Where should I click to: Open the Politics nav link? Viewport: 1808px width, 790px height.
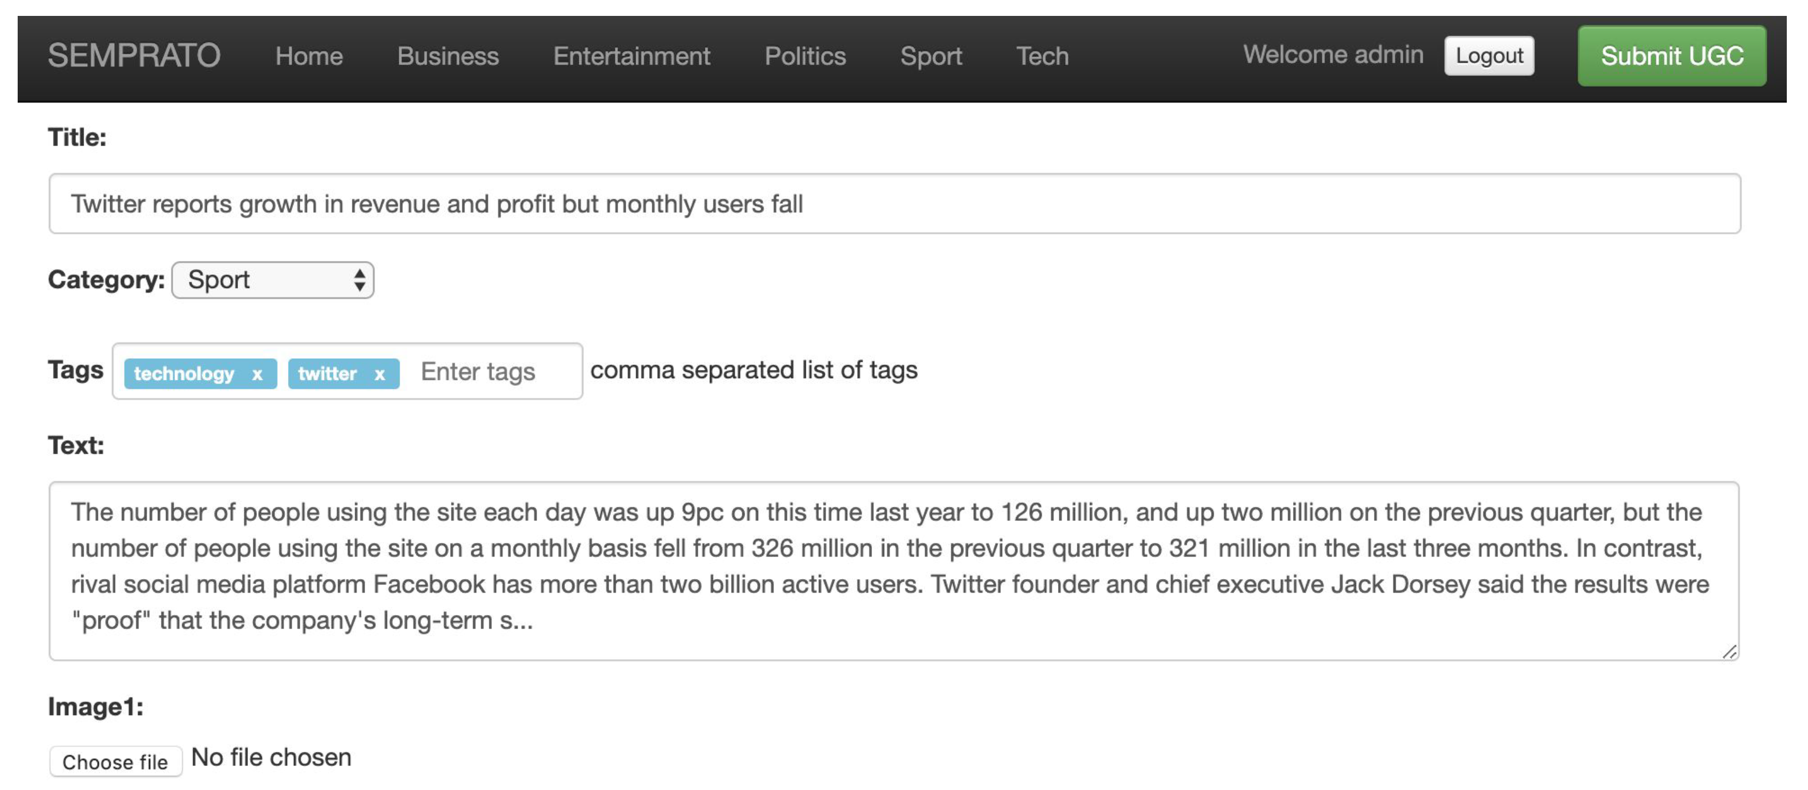point(804,56)
